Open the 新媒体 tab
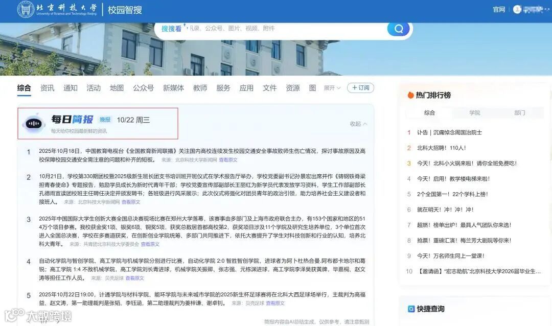The height and width of the screenshot is (326, 552). click(x=174, y=88)
